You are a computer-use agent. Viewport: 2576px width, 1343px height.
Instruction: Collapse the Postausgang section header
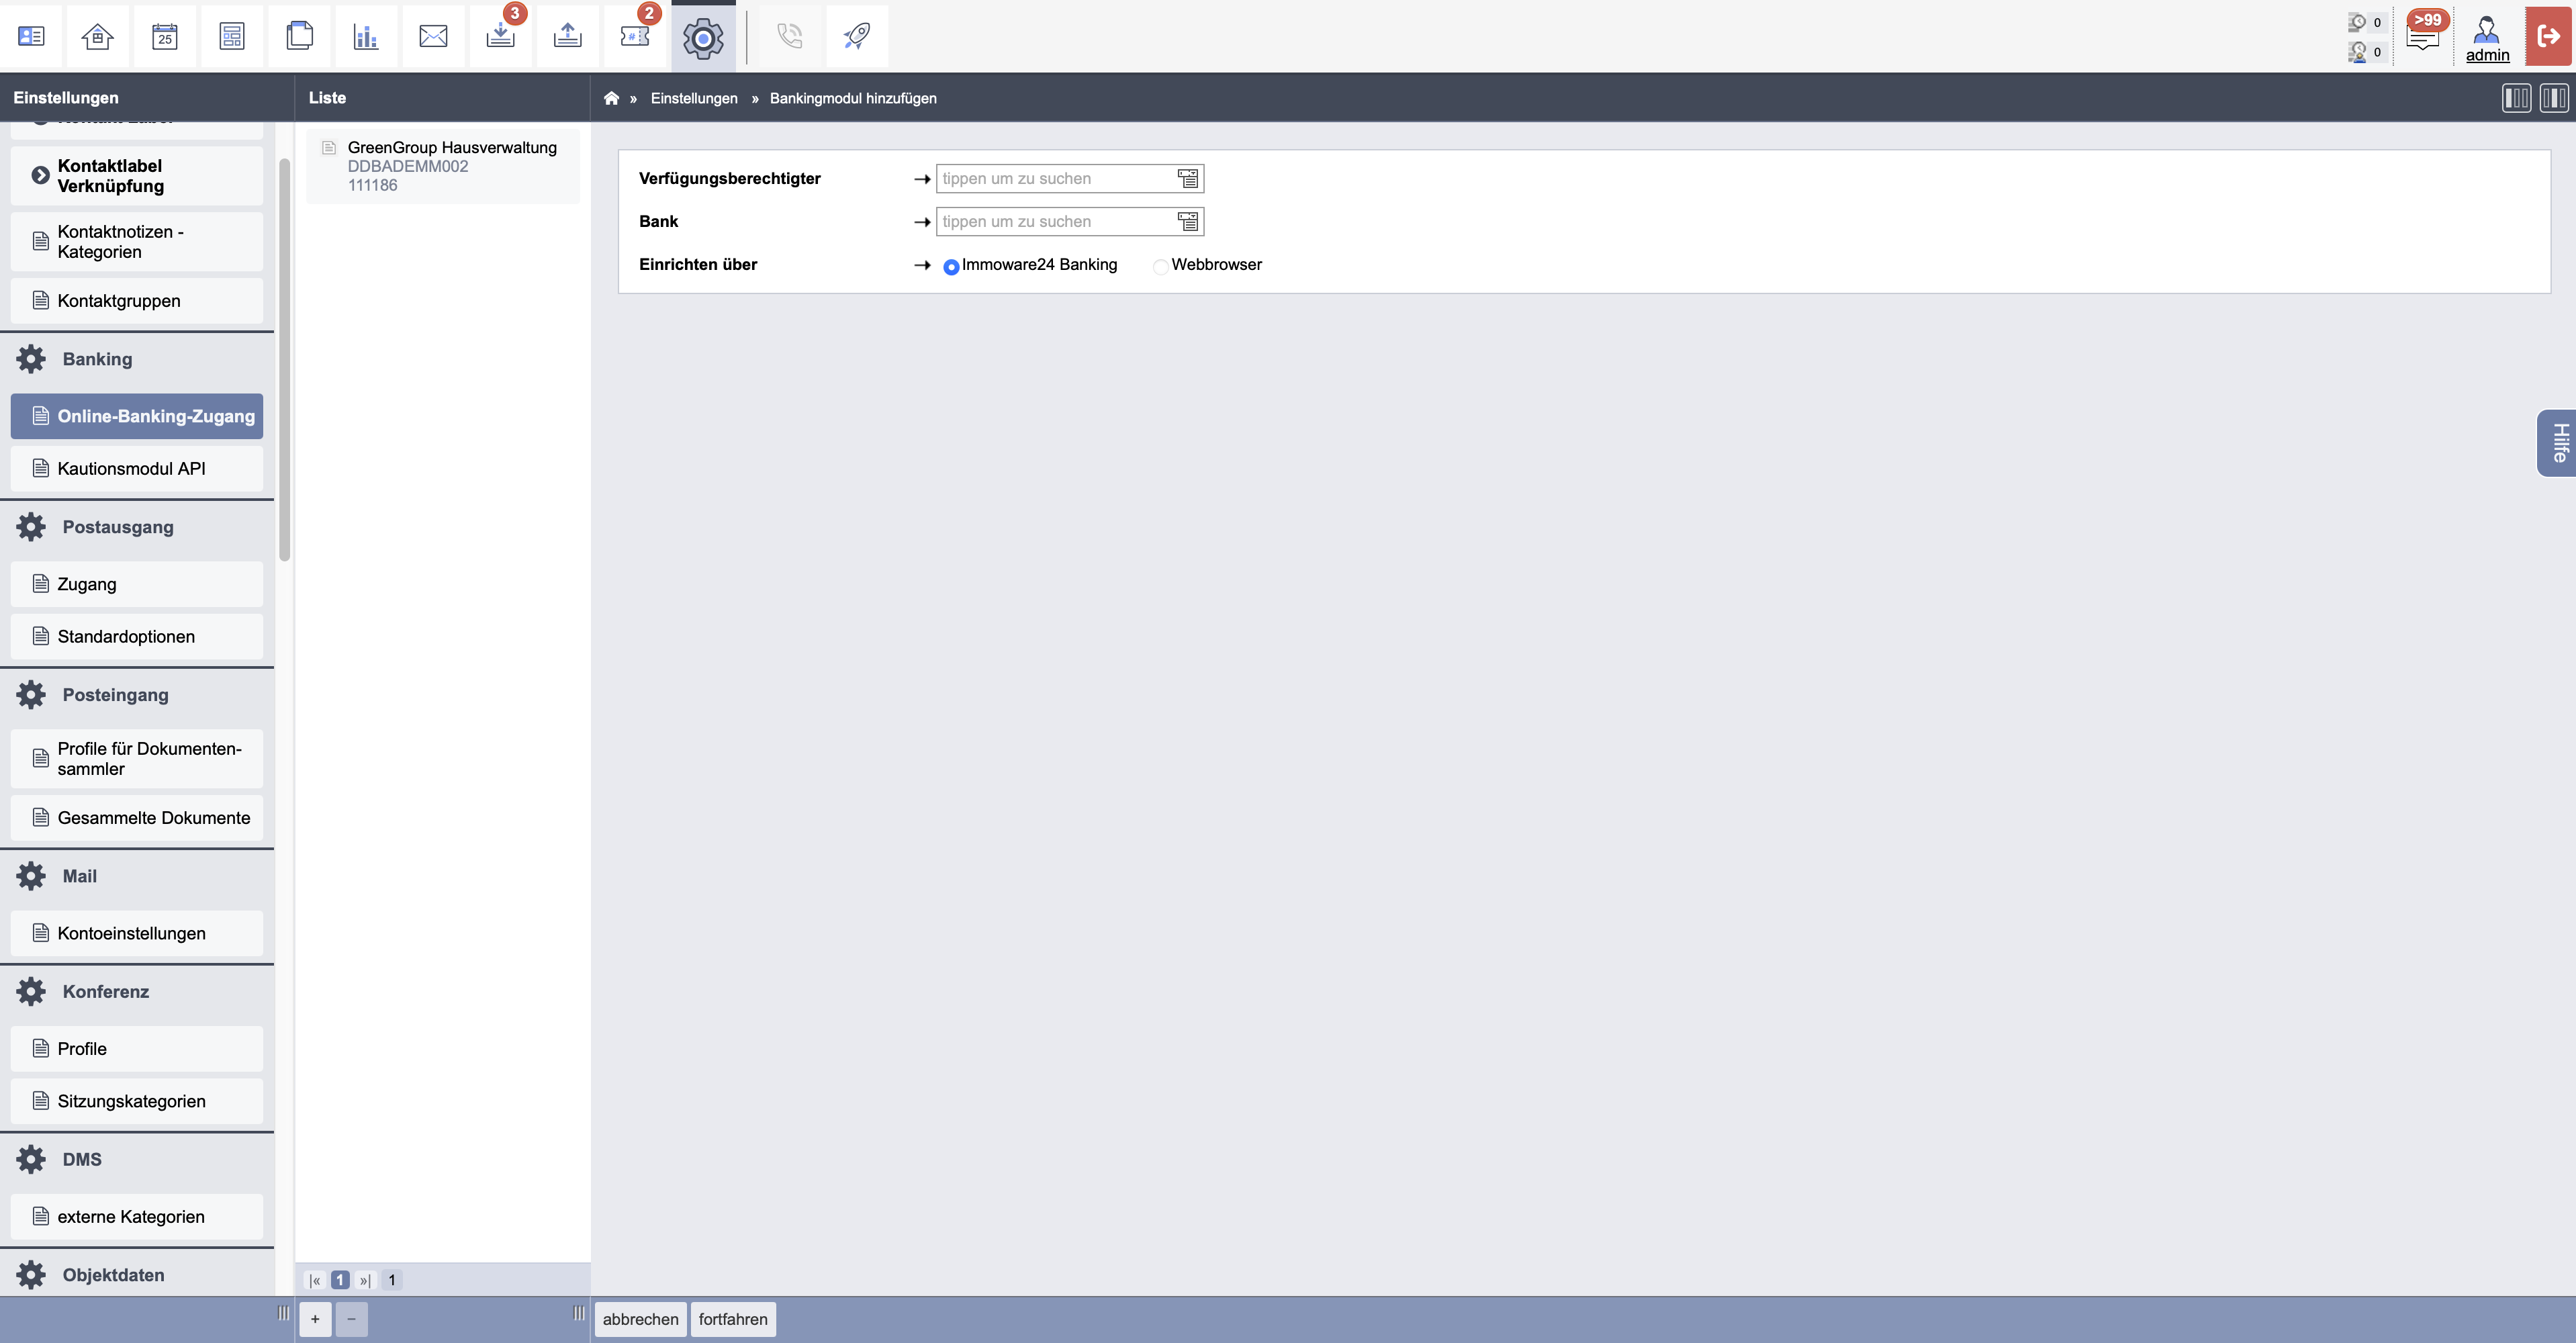(137, 527)
